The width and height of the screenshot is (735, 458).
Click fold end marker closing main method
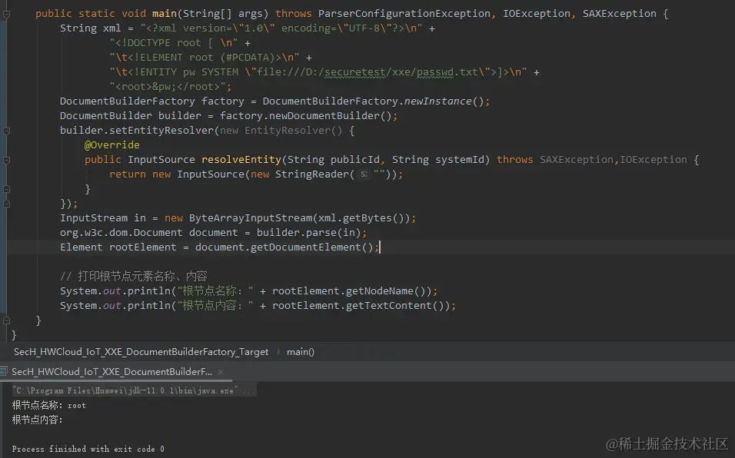[x=7, y=320]
